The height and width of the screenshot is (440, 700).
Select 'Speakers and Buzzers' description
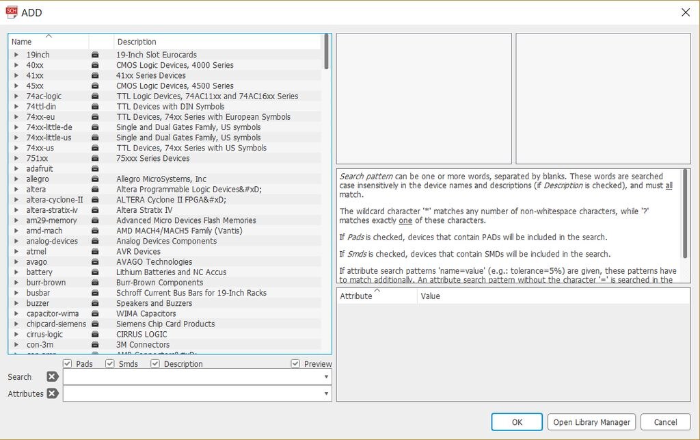(x=154, y=303)
